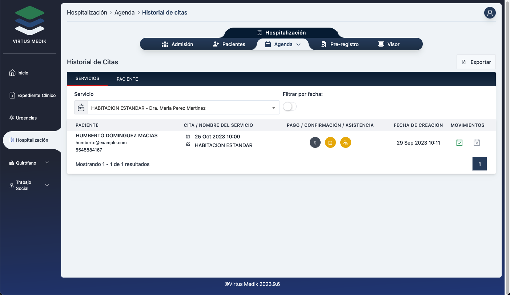Click the yellow confirmation status icon

pos(330,143)
